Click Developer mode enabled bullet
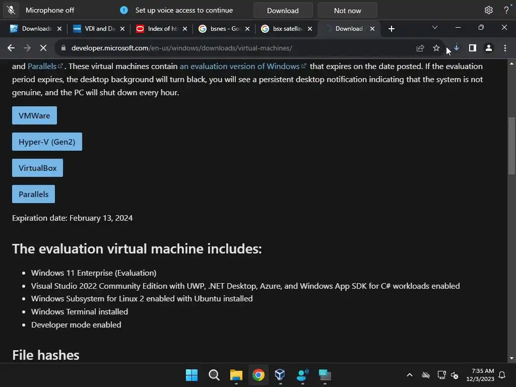Viewport: 516px width, 387px height. [77, 325]
